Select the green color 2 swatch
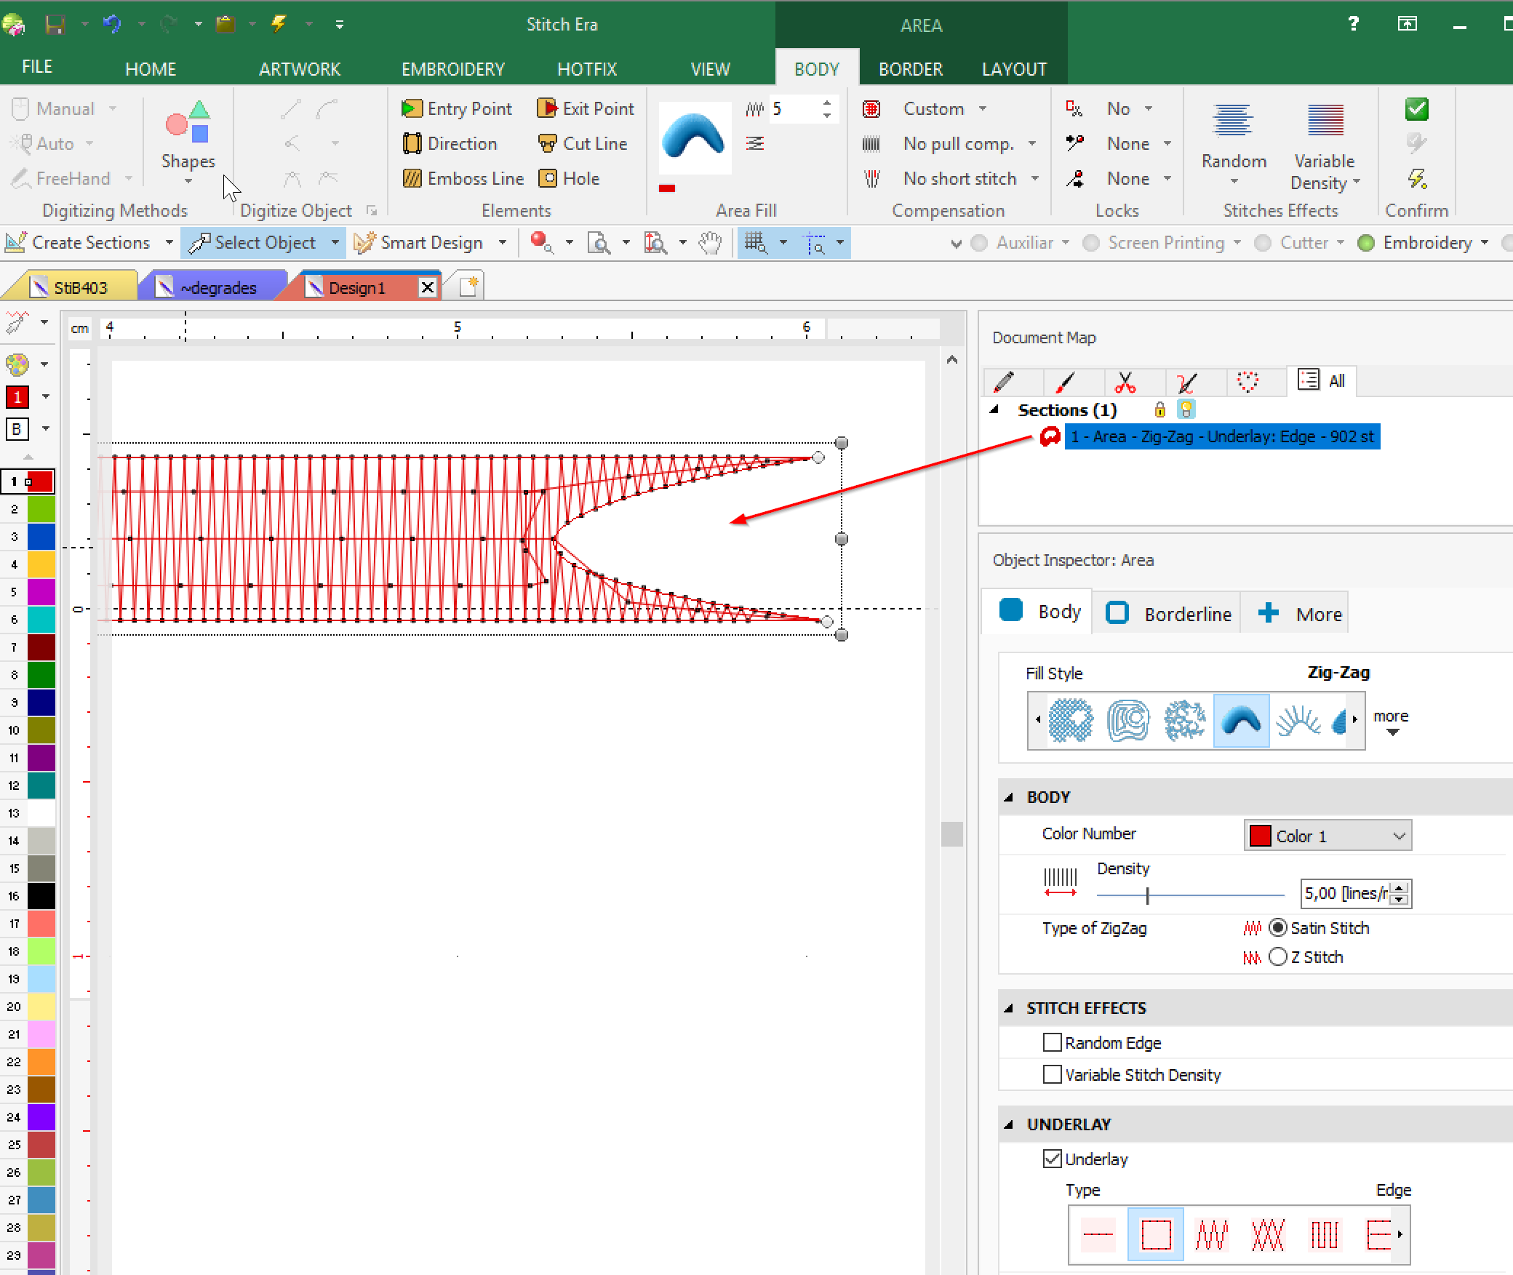The image size is (1513, 1275). click(x=41, y=509)
